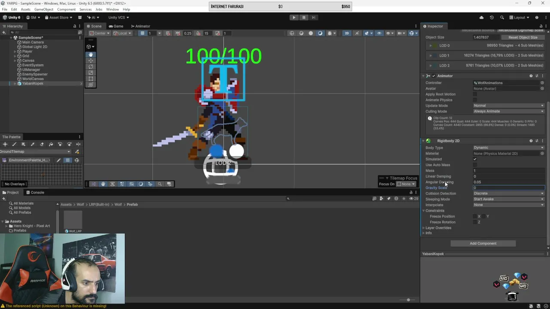
Task: Select the Move tool in Scene toolbar
Action: [91, 61]
